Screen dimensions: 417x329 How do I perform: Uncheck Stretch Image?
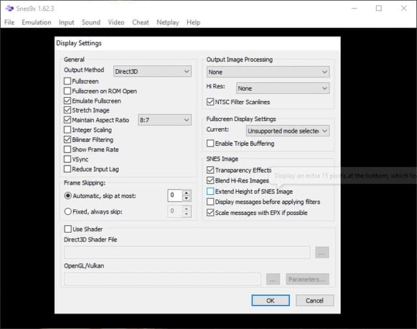(x=68, y=110)
